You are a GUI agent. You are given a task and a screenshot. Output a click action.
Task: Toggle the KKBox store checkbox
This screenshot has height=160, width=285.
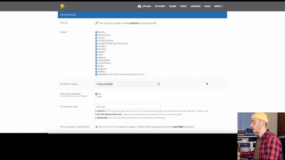pos(96,72)
